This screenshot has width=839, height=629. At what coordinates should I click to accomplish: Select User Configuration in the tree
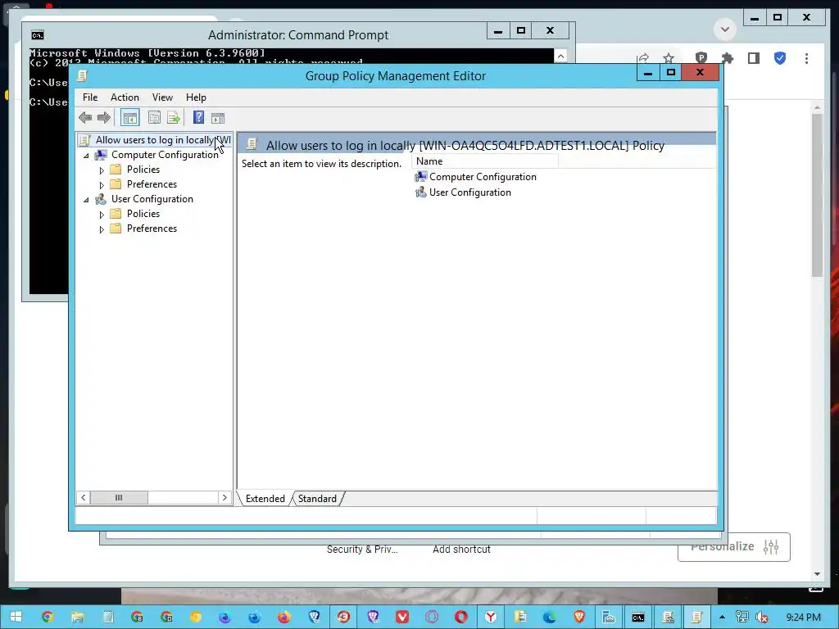coord(152,199)
